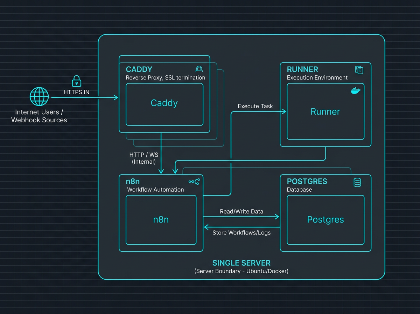This screenshot has height=314, width=420.
Task: Select the inner n8n container box
Action: click(161, 220)
